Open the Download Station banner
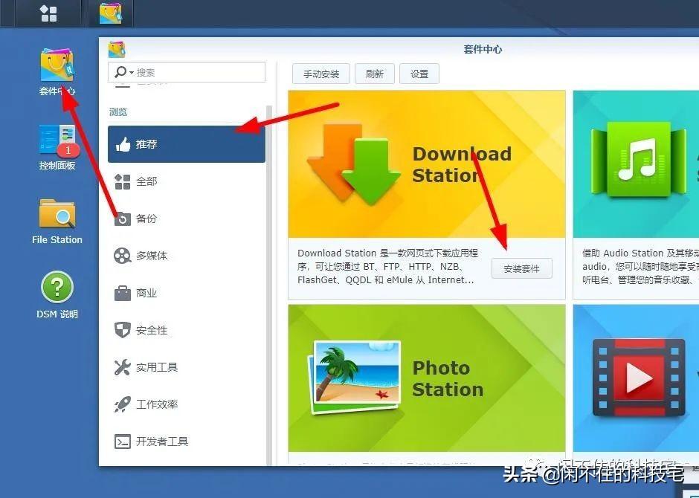Screen dimensions: 699x498 (427, 164)
